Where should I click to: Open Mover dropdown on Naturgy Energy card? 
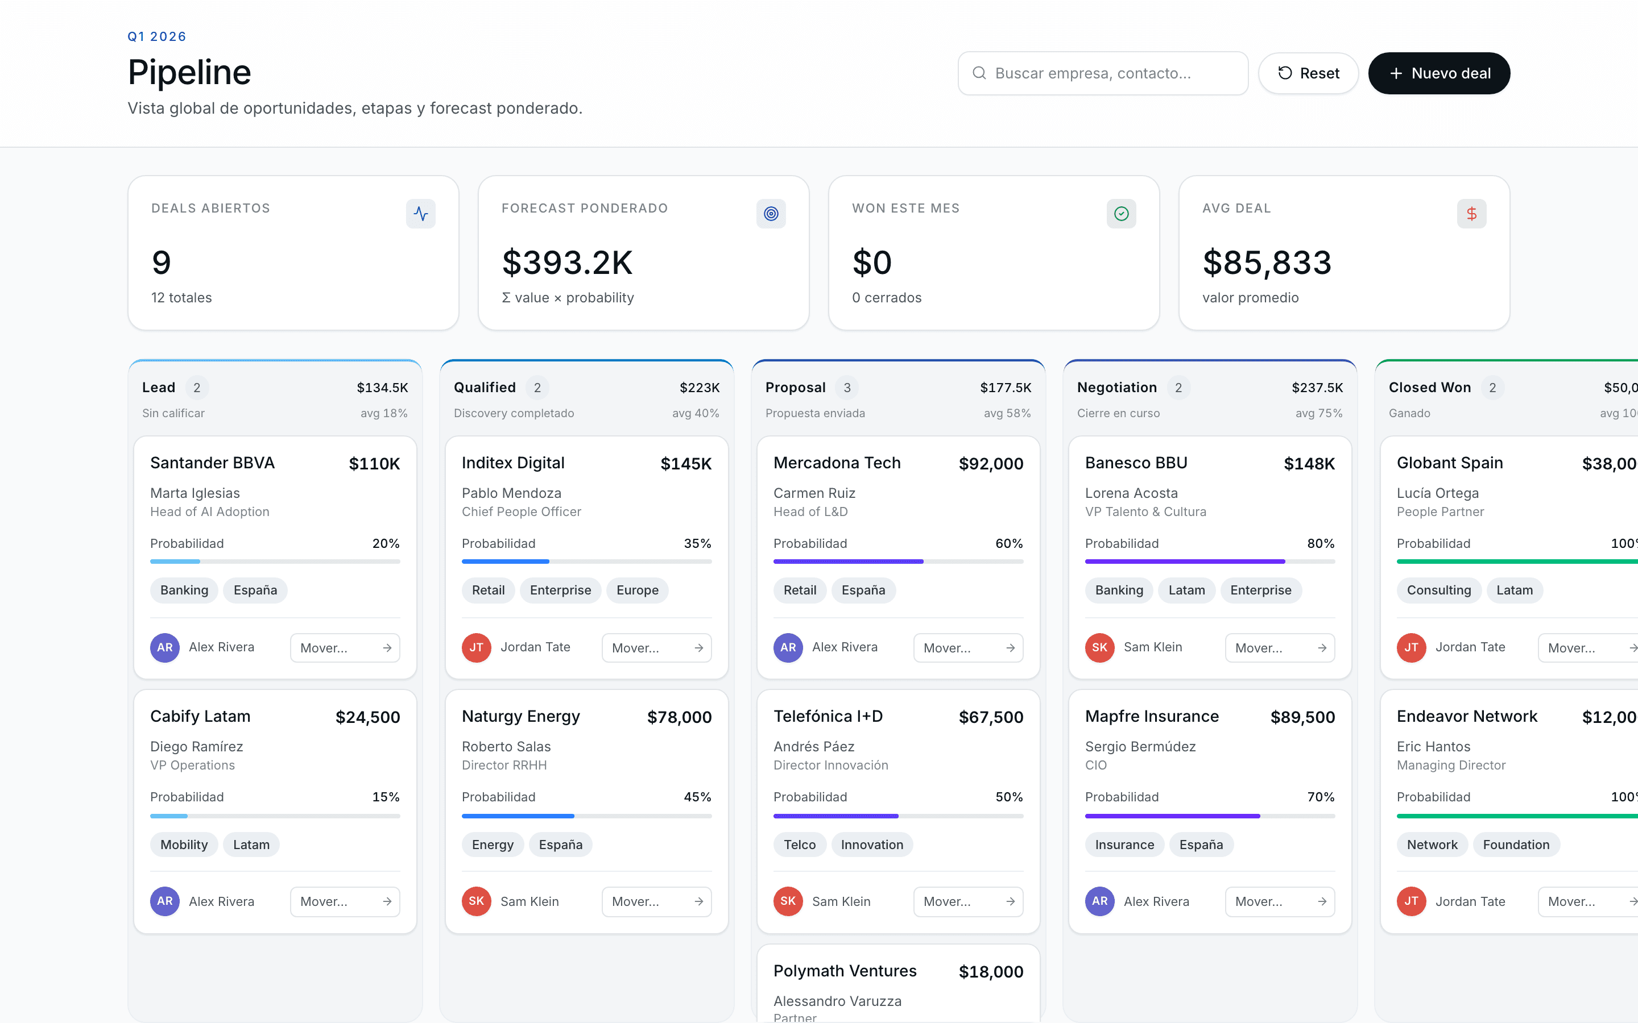click(656, 902)
